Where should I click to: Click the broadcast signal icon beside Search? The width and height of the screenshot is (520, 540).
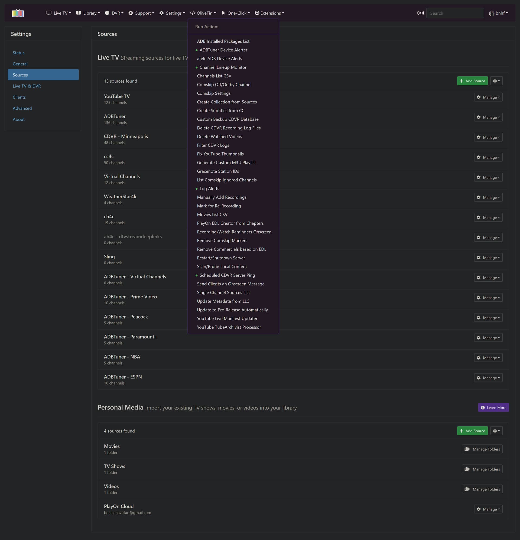[x=420, y=13]
